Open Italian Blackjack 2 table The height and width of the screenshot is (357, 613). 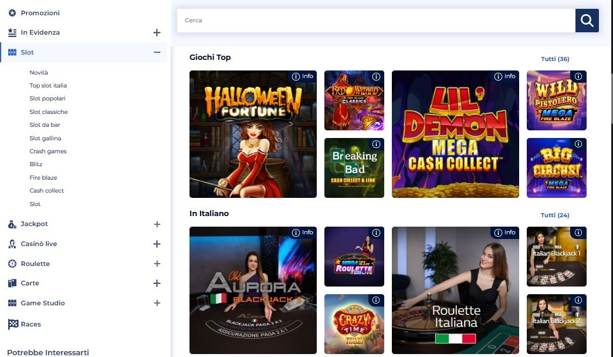tap(556, 324)
